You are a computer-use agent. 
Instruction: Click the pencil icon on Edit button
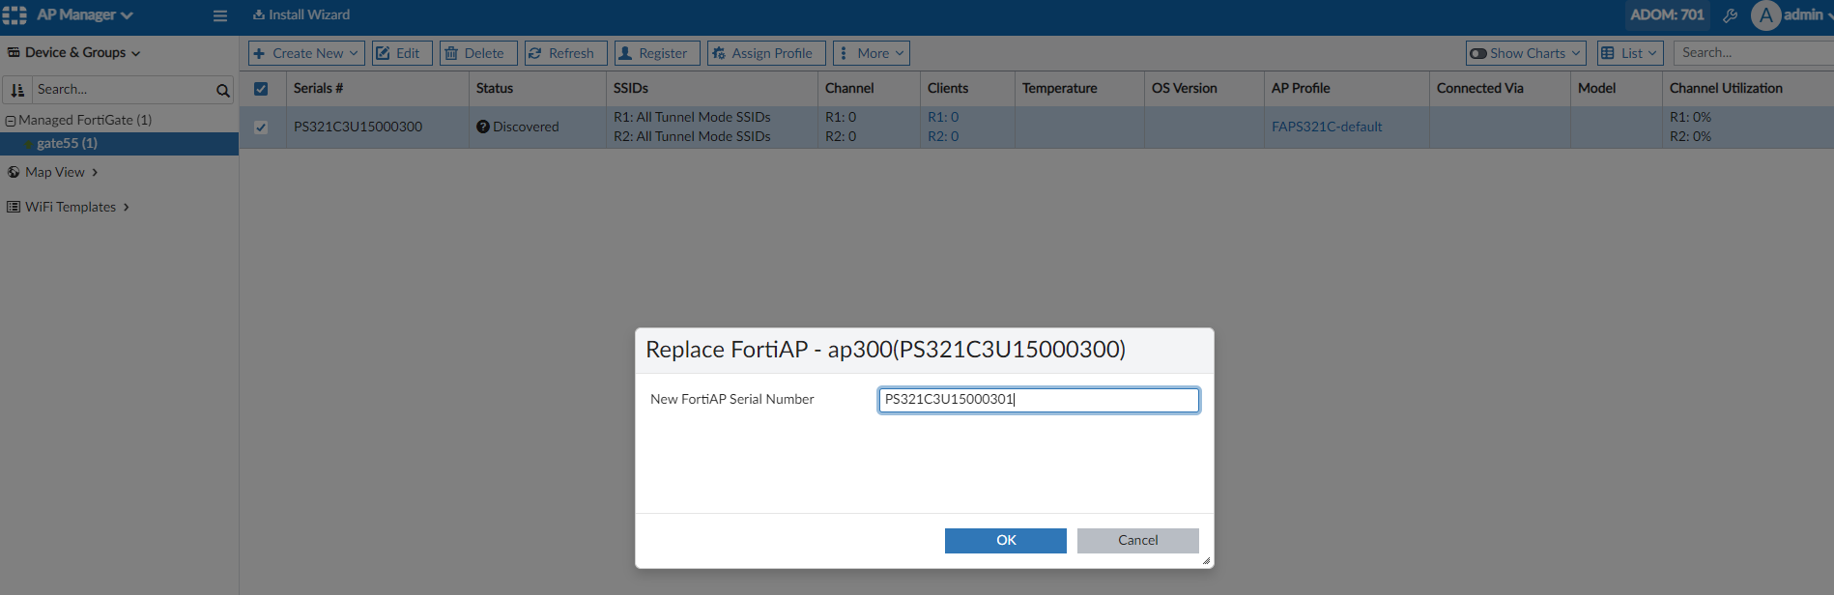383,53
